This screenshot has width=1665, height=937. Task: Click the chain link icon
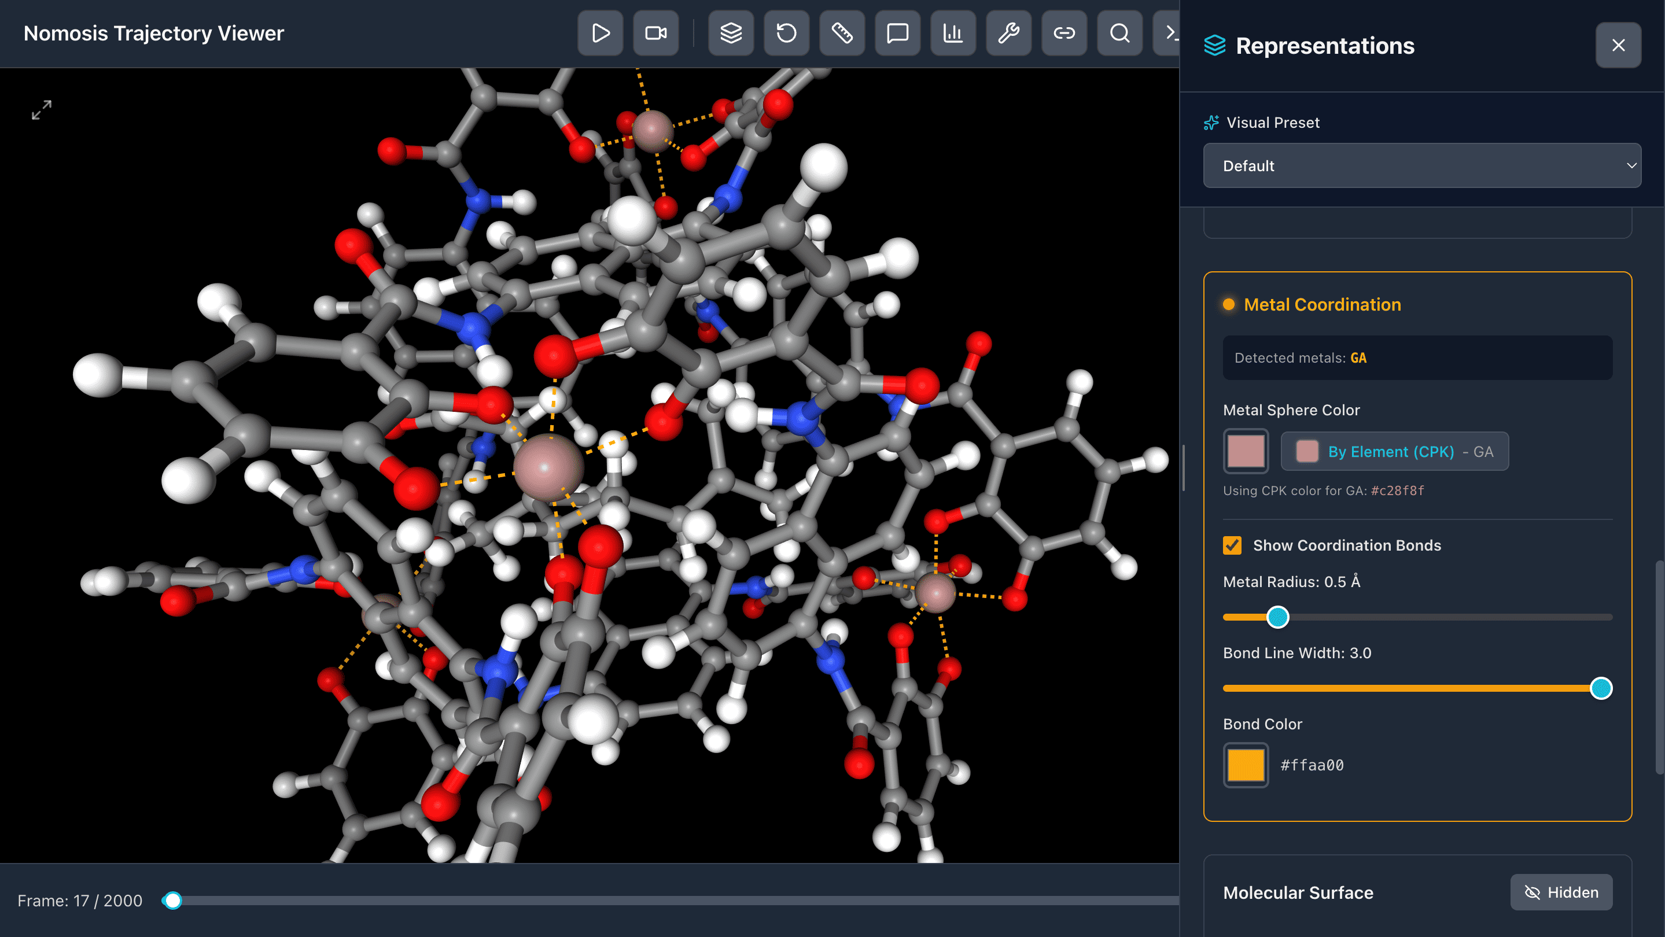(1064, 33)
